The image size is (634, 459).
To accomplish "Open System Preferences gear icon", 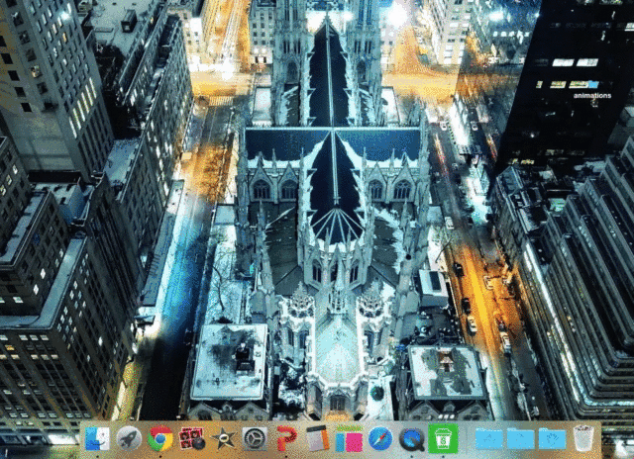I will (x=255, y=439).
